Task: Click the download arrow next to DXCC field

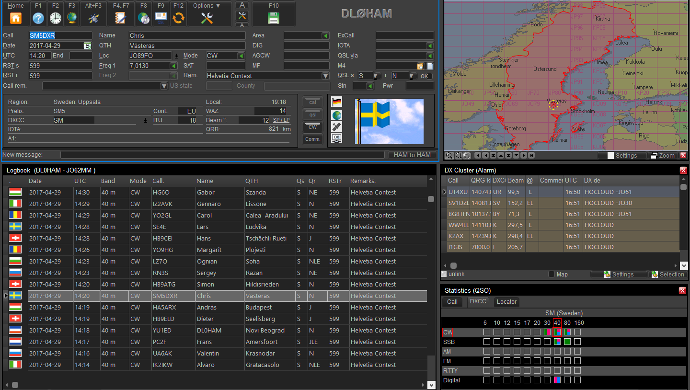Action: 146,120
